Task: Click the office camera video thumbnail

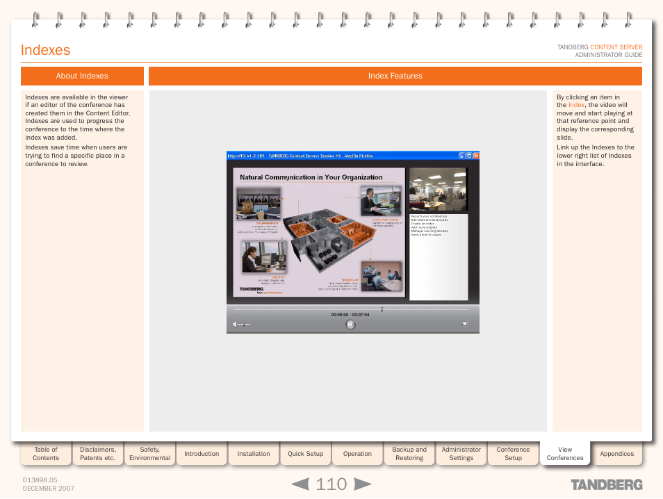Action: point(438,189)
